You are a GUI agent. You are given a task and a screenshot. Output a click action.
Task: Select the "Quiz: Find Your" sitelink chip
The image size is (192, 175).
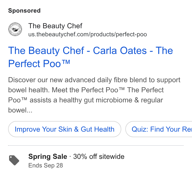[159, 129]
